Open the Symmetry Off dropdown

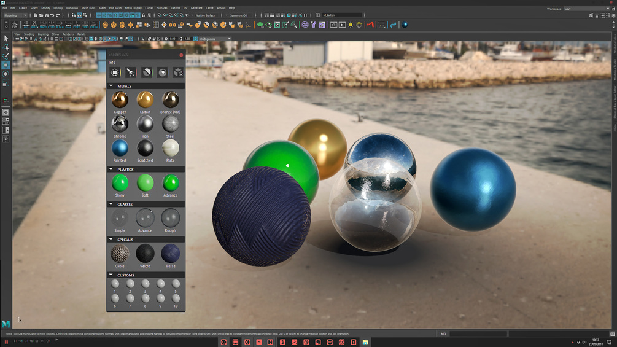[241, 15]
